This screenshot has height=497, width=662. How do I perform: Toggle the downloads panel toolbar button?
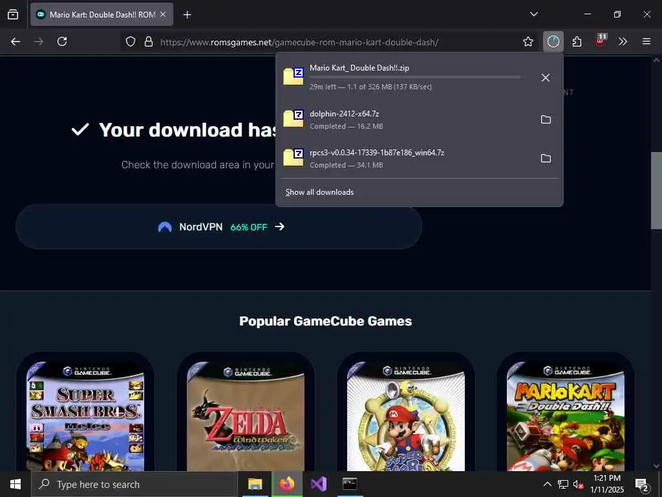553,41
